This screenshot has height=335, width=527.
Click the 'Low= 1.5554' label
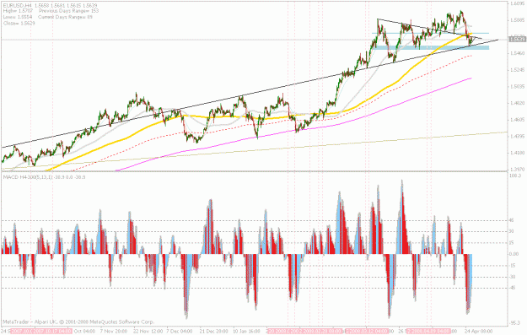click(18, 17)
